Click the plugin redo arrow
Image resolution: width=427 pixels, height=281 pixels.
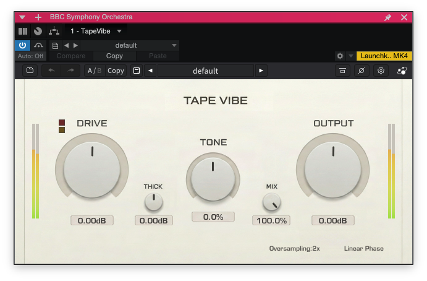pos(71,71)
